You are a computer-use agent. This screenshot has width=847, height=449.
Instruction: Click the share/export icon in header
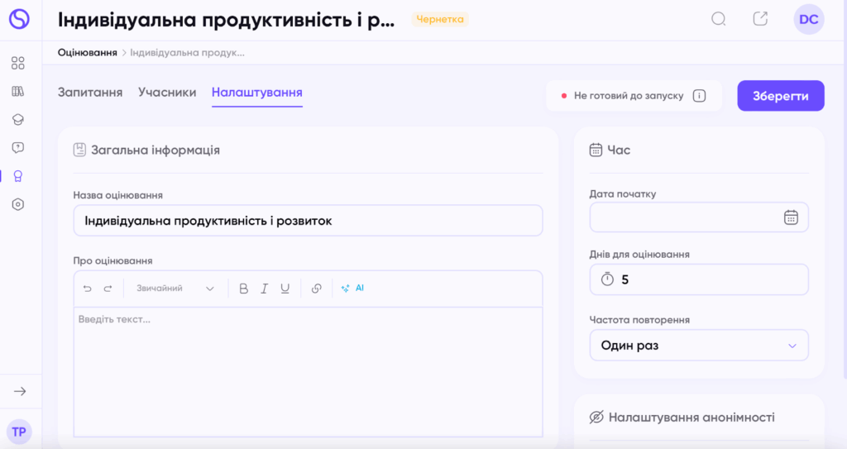click(x=760, y=19)
